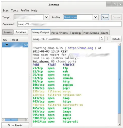Screen dimensions: 123x128
Task: Expand the Target dropdown arrow
Action: (x=46, y=17)
